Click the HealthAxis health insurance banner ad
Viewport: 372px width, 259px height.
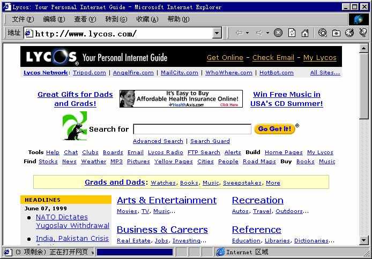(181, 98)
